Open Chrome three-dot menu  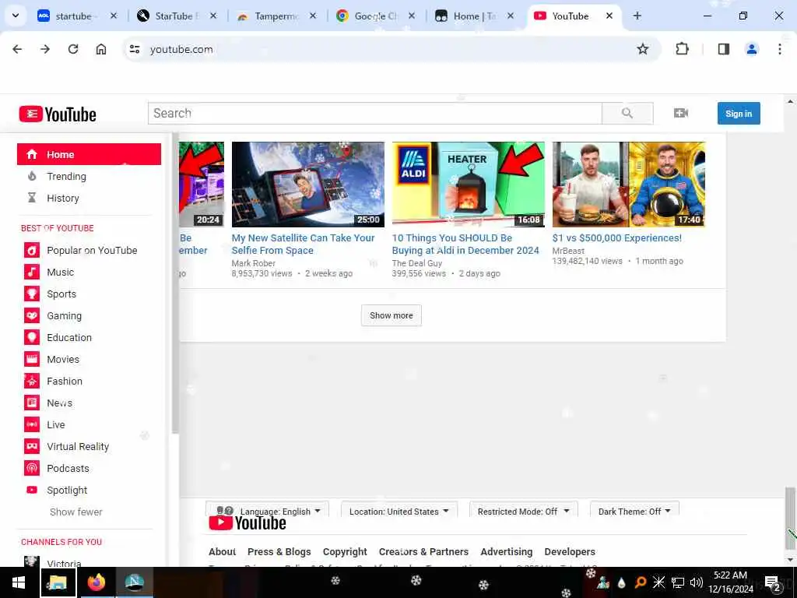pos(779,49)
